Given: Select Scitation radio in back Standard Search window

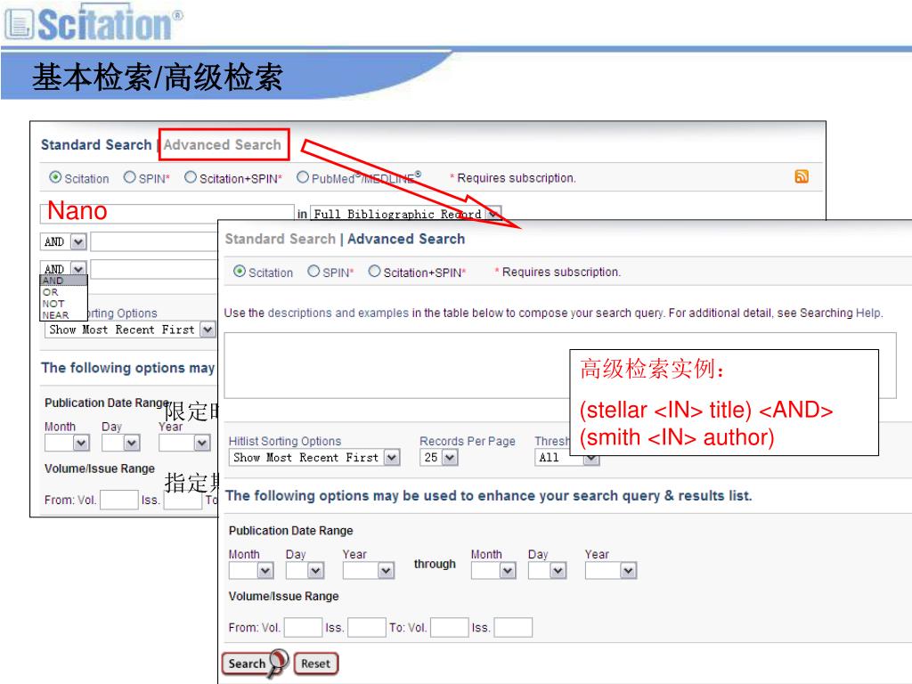Looking at the screenshot, I should 55,177.
